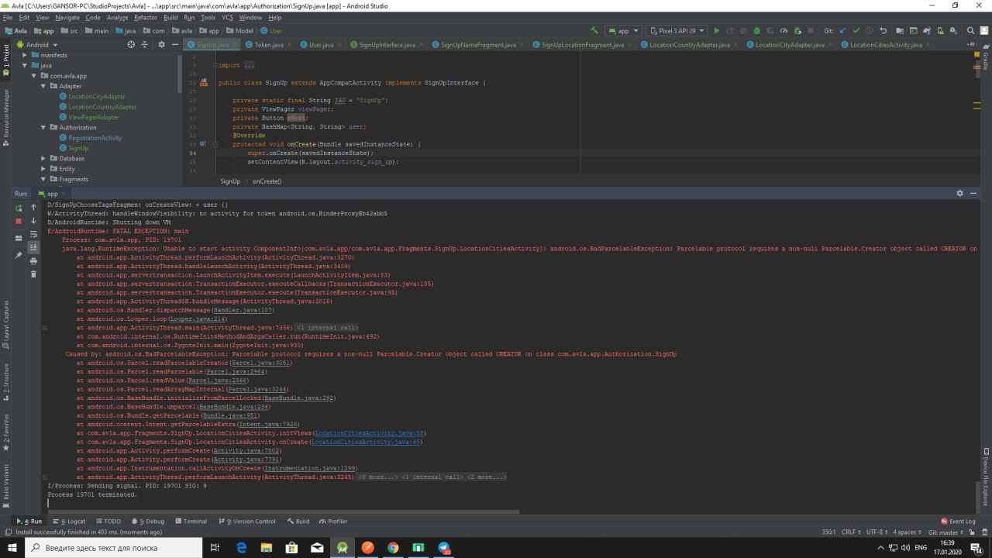Open the Refactor menu
Image resolution: width=992 pixels, height=558 pixels.
point(145,17)
